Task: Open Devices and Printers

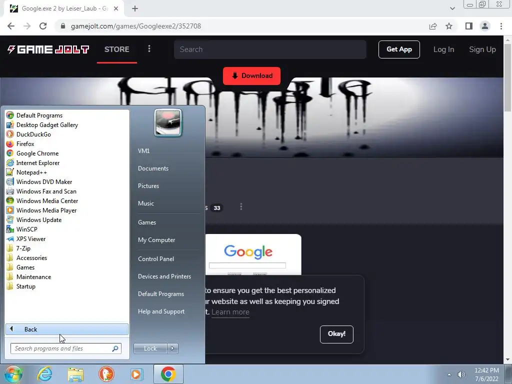Action: 164,276
